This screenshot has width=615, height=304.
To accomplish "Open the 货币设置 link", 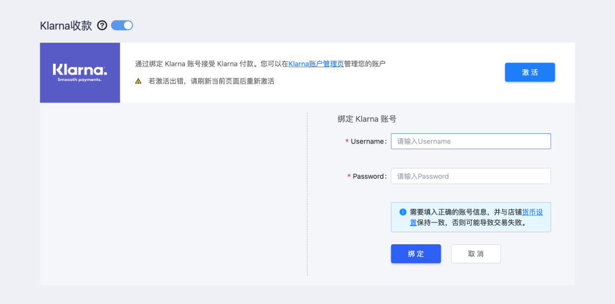I will (532, 212).
